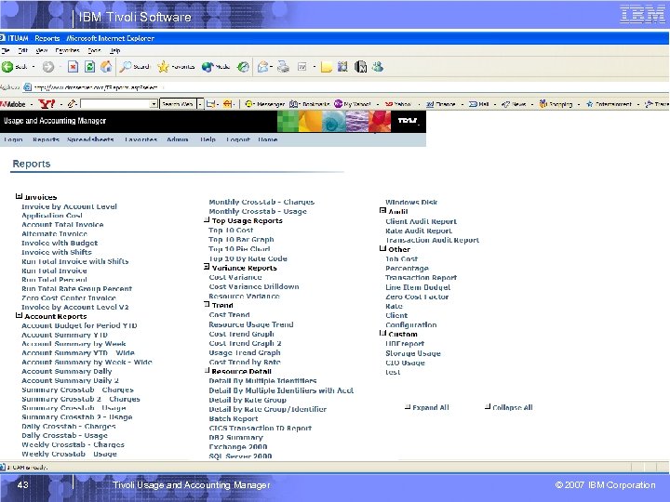Image resolution: width=670 pixels, height=502 pixels.
Task: Open the Yahoo search box dropdown arrow
Action: 154,104
